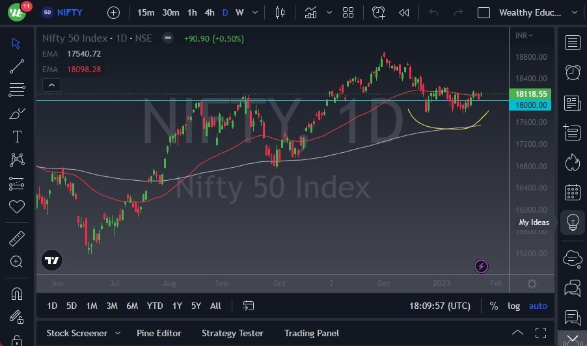
Task: Set date range to 6M
Action: tap(132, 306)
